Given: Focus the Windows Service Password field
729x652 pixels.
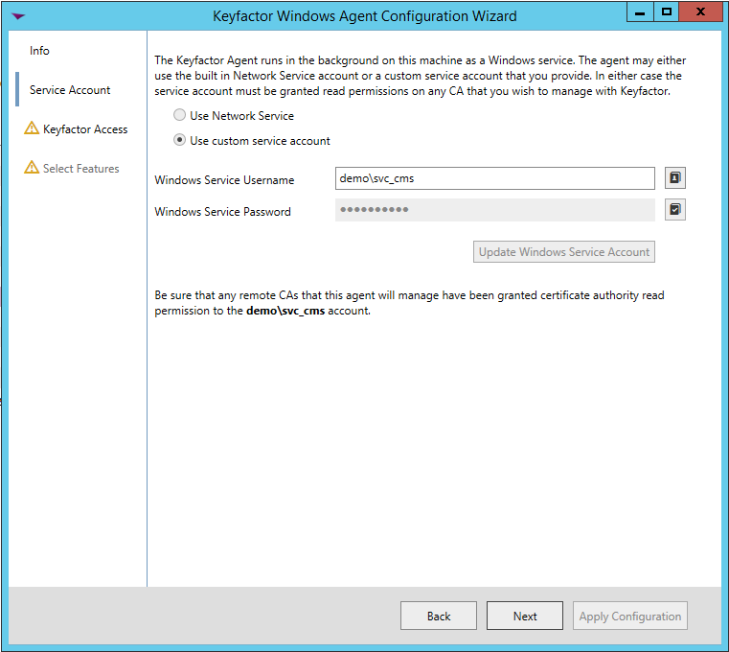Looking at the screenshot, I should 494,210.
